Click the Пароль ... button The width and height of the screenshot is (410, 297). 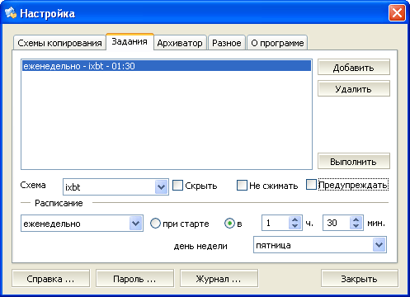134,279
